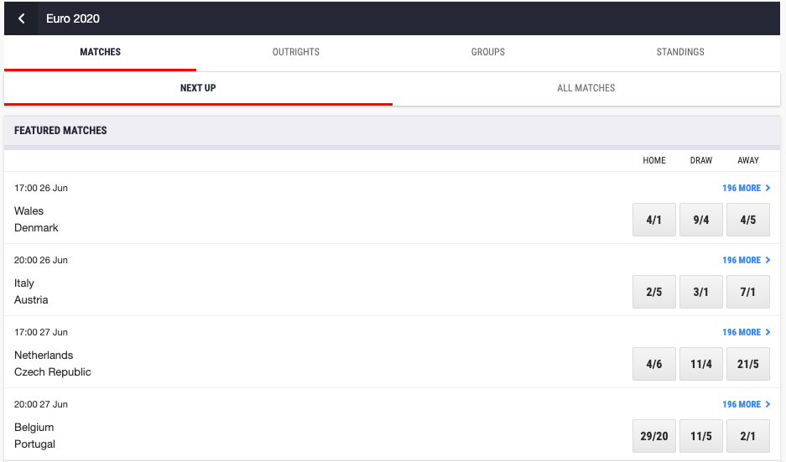The height and width of the screenshot is (462, 786).
Task: Click the Featured Matches section header
Action: (x=60, y=131)
